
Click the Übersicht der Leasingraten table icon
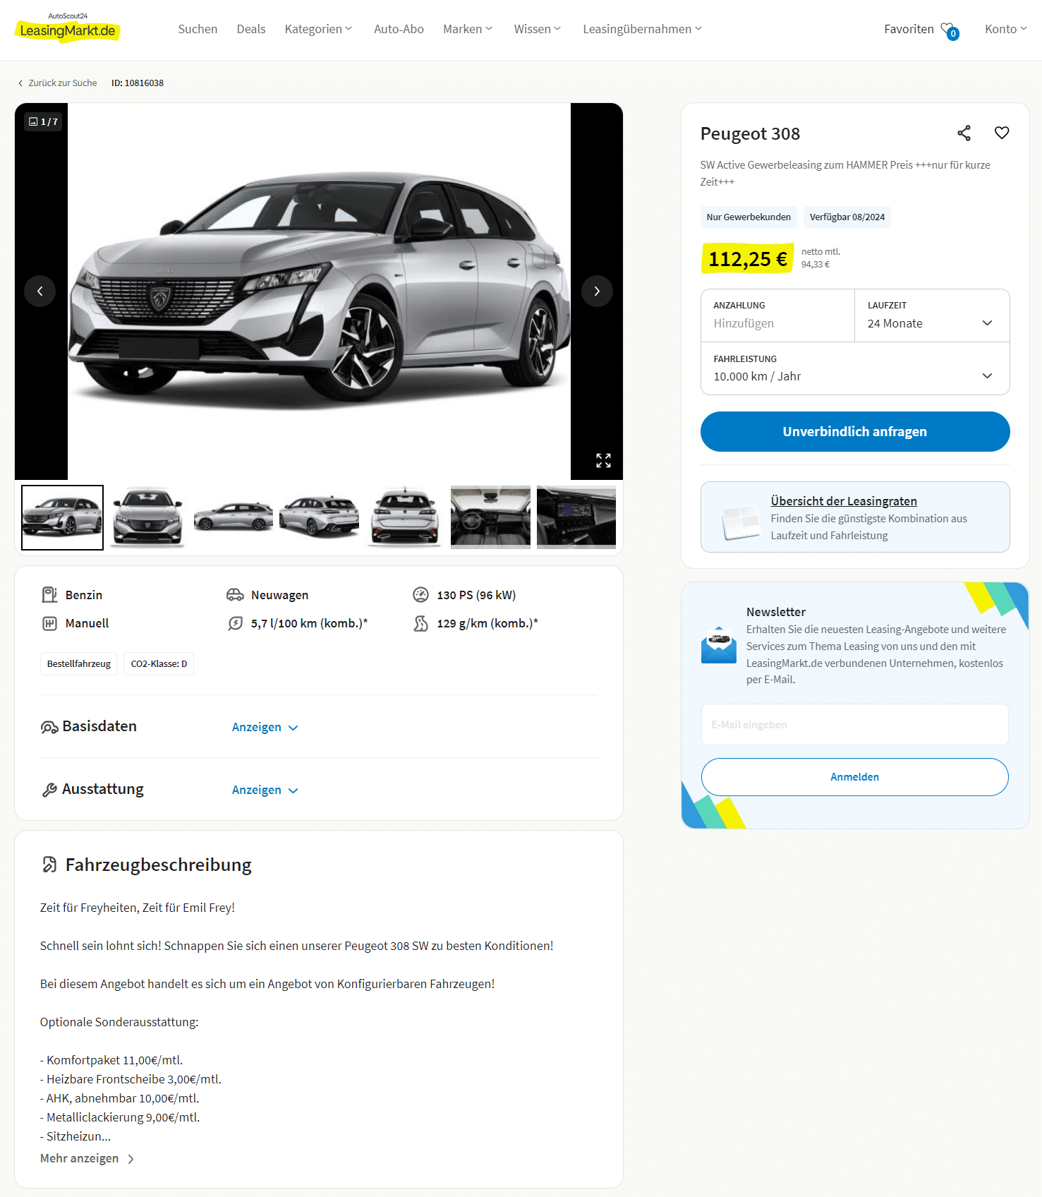pos(740,523)
